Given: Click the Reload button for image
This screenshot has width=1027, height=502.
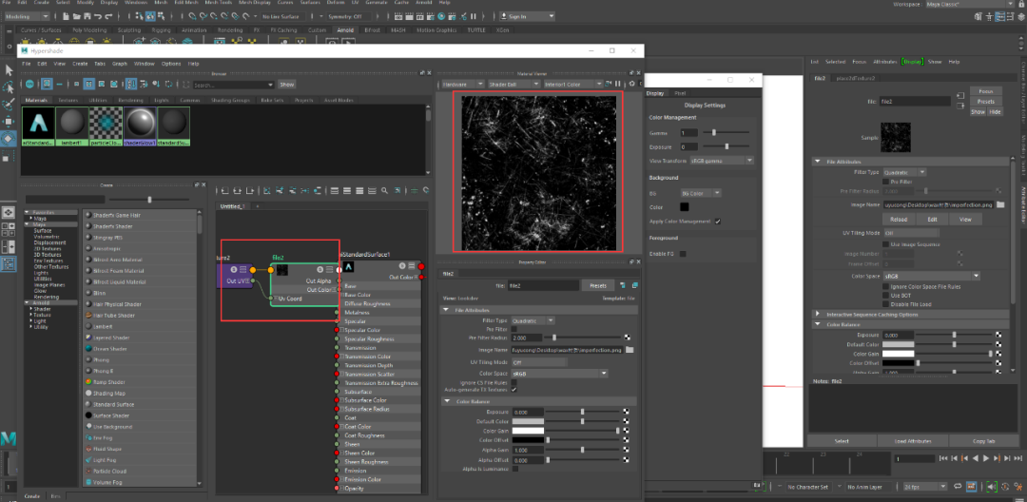Looking at the screenshot, I should pos(899,219).
